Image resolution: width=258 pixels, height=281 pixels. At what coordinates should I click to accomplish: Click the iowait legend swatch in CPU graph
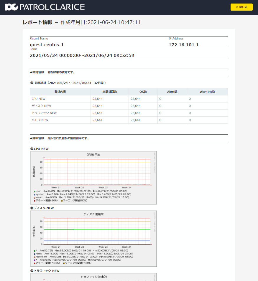click(34, 198)
